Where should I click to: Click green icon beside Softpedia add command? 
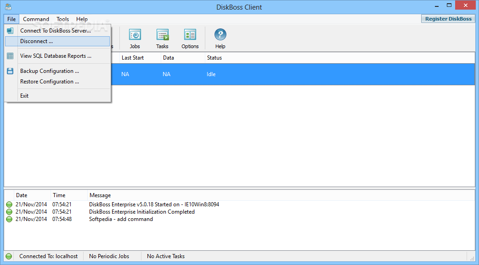9,219
